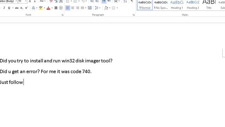Expand the bullets library dropdown arrow

(x=71, y=1)
